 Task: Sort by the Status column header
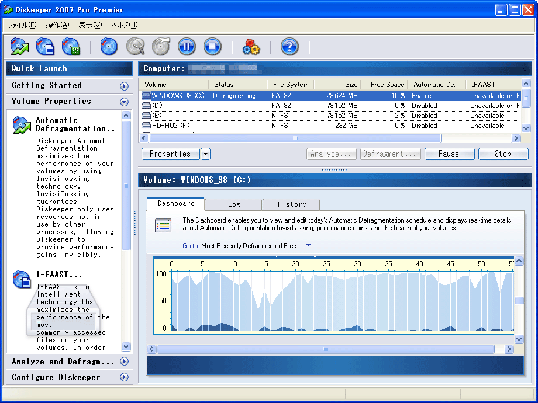coord(238,85)
